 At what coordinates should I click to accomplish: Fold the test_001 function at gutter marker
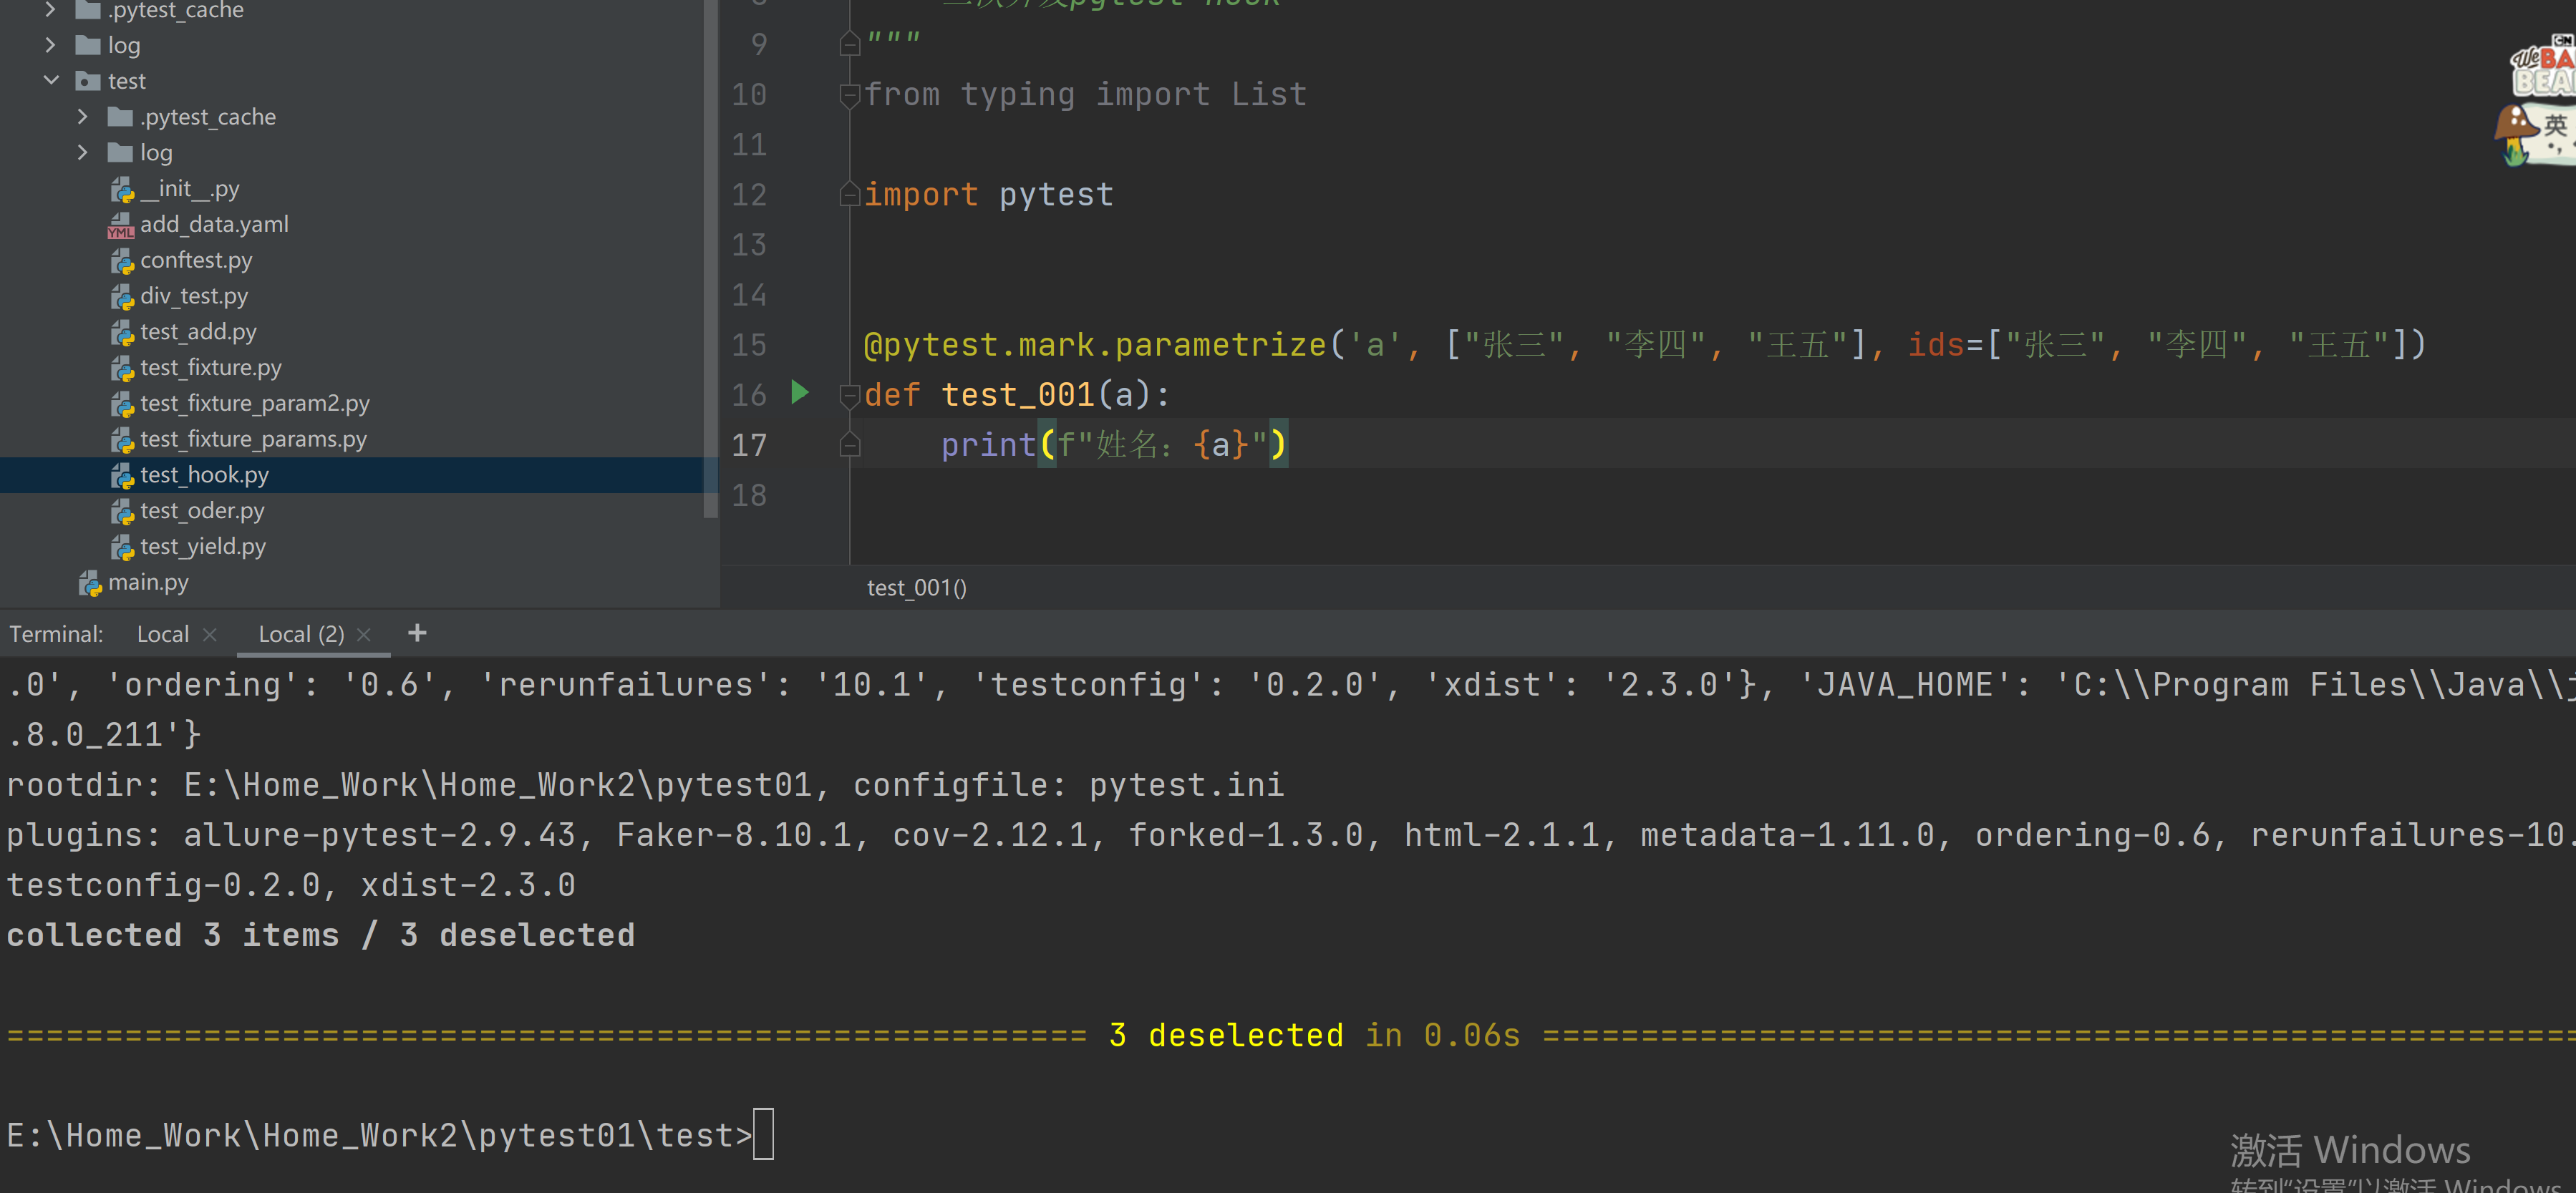click(849, 396)
